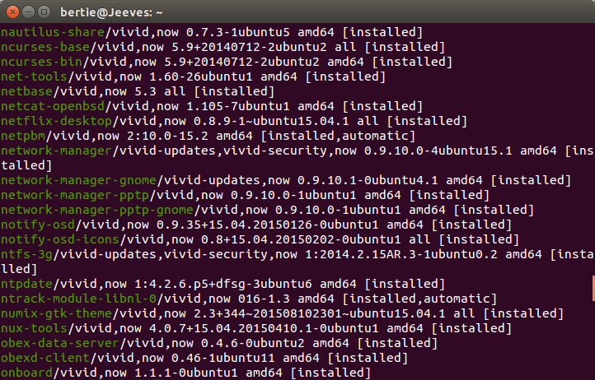The image size is (595, 380).
Task: Click version 1.60-26ubuntu1 text
Action: pos(201,76)
